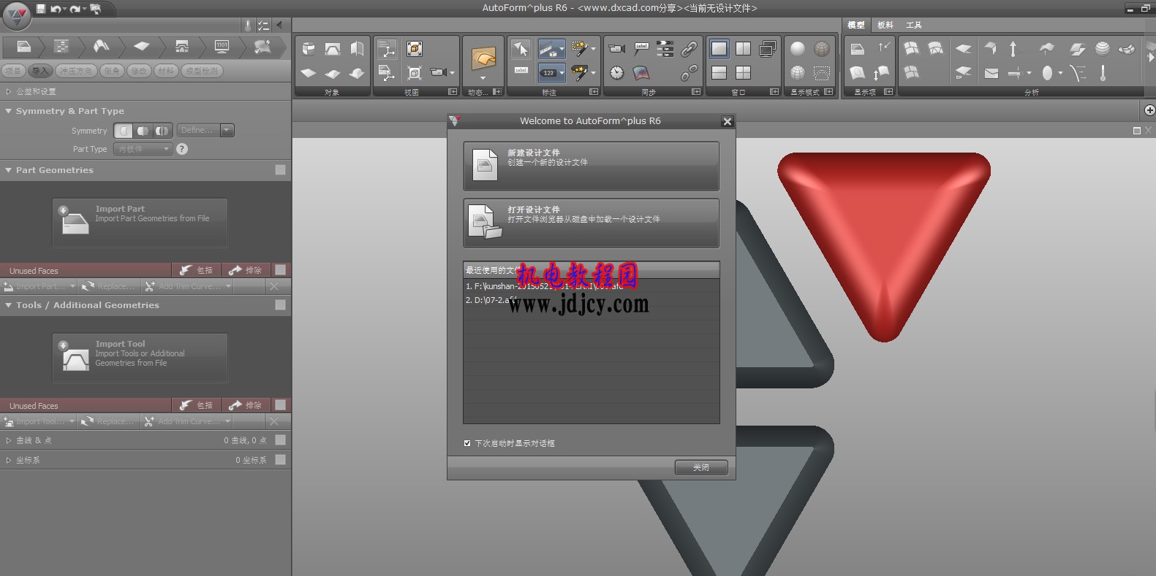Screen dimensions: 1156x576
Task: Toggle the Part Geometries section checkbox
Action: click(280, 169)
